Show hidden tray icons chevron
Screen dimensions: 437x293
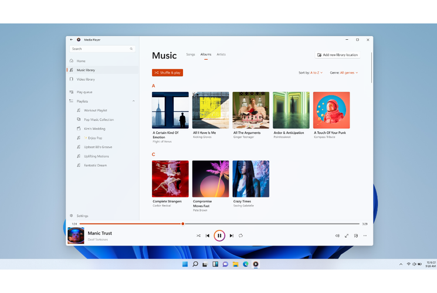401,264
